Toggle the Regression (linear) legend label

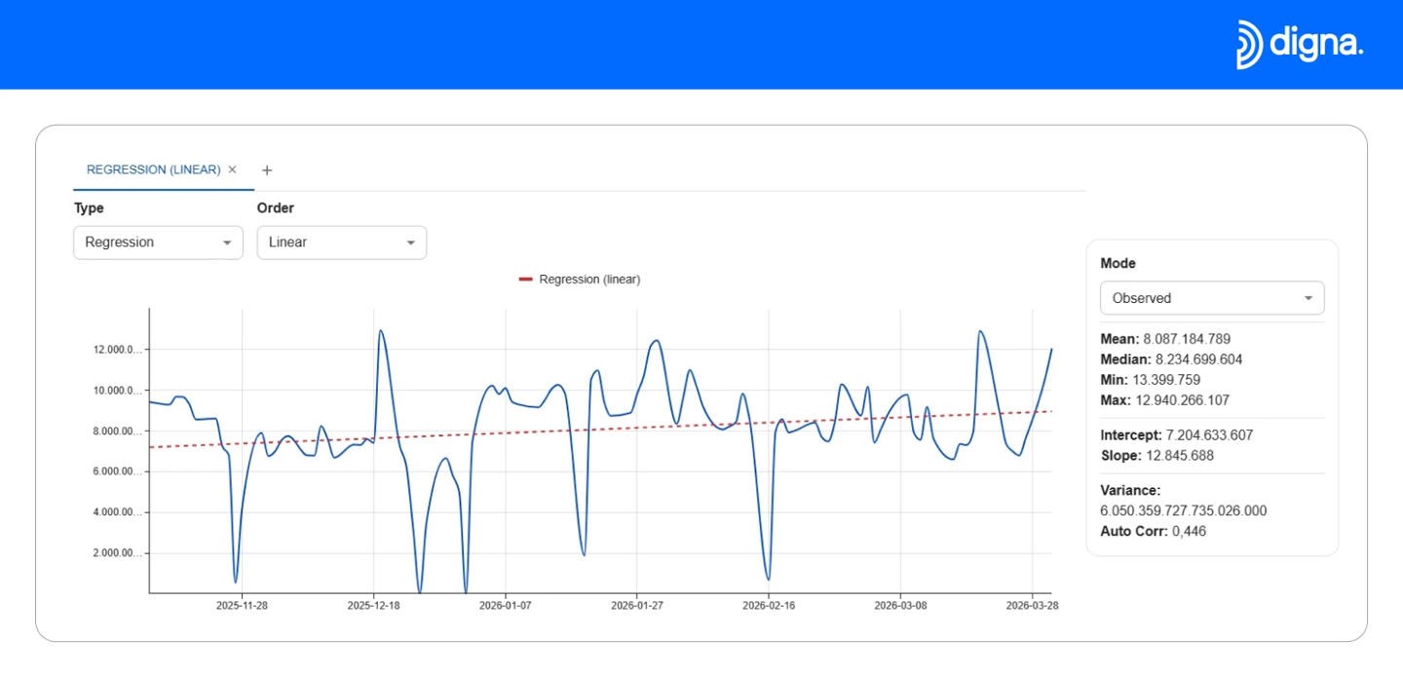tap(589, 280)
